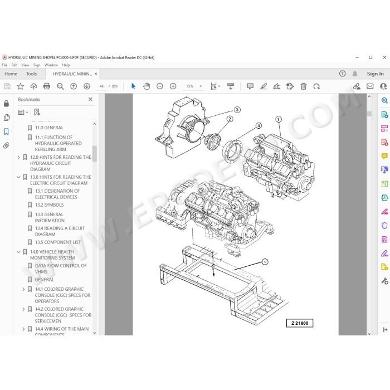The width and height of the screenshot is (390, 390).
Task: Expand the 14.2 Colored Graphic Console Specs for Servicemen bookmark
Action: [23, 309]
